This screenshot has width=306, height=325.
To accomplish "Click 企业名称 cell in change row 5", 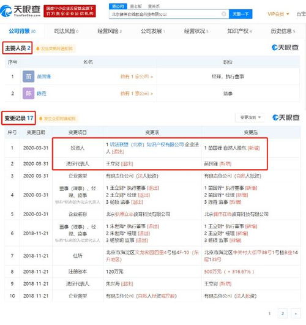I will (78, 214).
